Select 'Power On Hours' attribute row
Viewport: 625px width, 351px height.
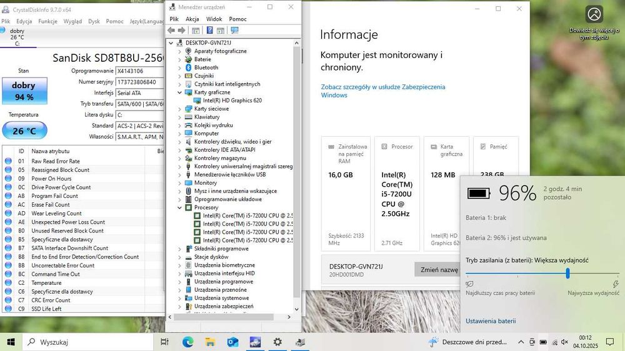83,179
